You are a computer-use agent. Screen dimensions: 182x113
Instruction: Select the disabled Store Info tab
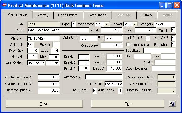[124, 15]
